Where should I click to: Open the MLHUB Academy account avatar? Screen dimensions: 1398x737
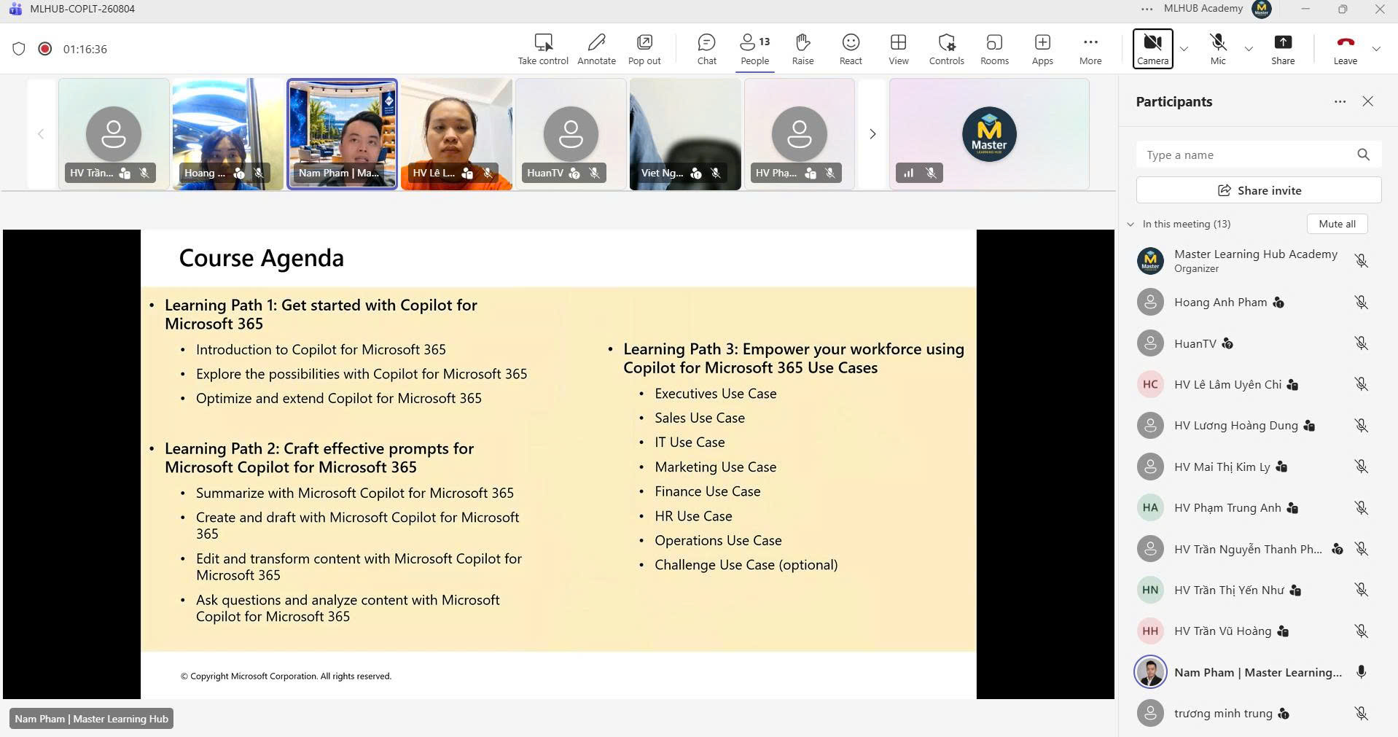(x=1261, y=9)
